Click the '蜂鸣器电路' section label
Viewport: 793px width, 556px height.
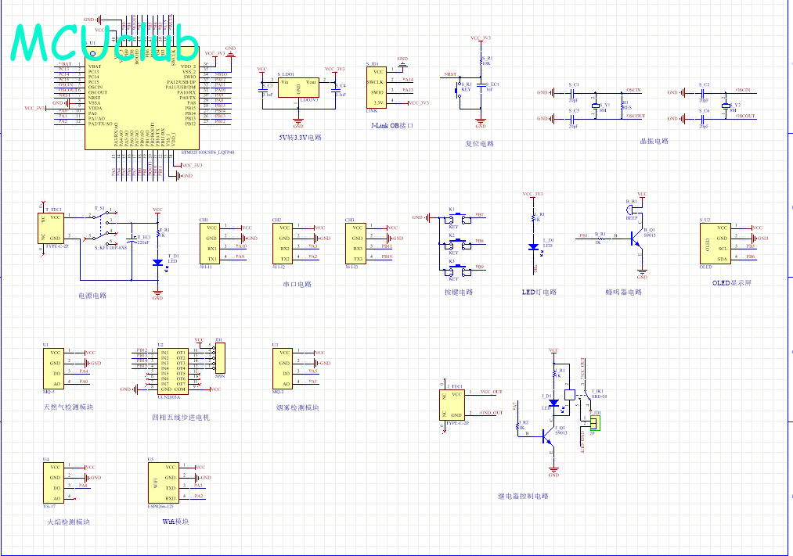click(624, 292)
